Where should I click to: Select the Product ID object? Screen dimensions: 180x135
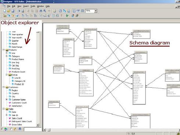click(19, 84)
